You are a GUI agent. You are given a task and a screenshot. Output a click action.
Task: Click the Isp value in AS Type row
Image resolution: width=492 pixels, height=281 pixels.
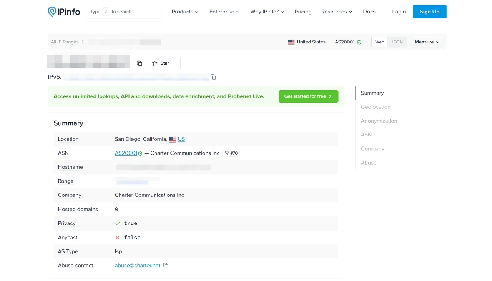pos(118,251)
